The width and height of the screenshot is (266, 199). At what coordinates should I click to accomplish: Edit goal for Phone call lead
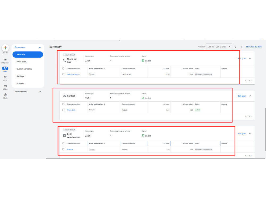pyautogui.click(x=242, y=58)
